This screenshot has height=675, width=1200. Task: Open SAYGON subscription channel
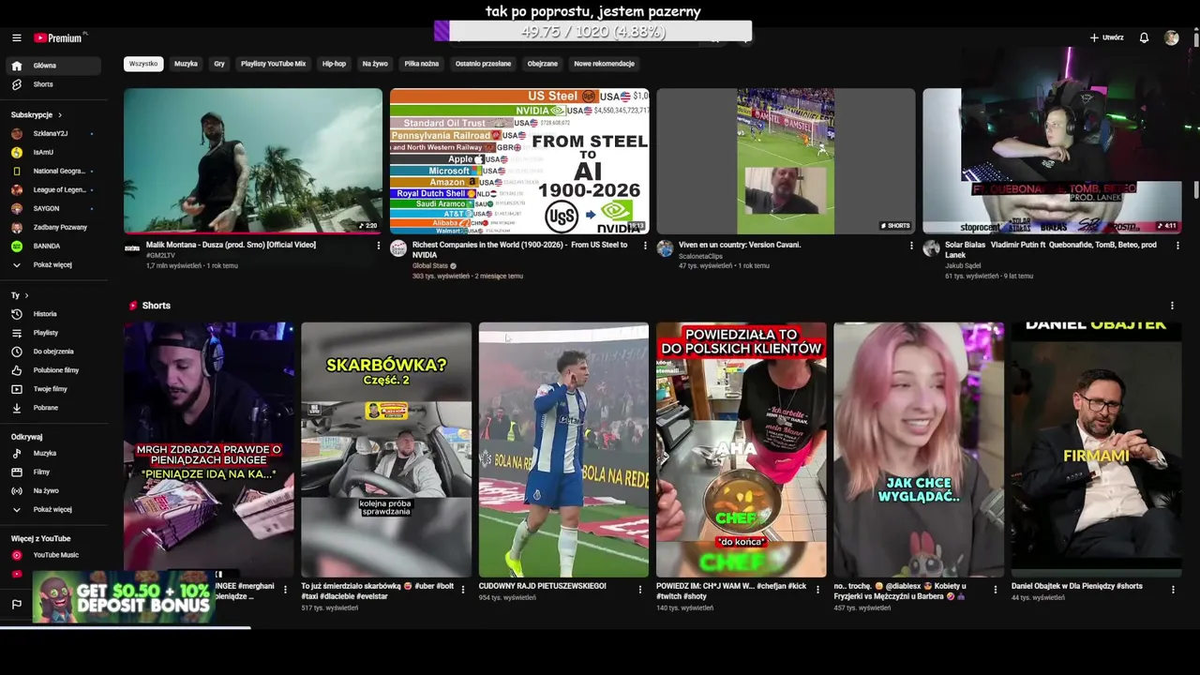(52, 208)
